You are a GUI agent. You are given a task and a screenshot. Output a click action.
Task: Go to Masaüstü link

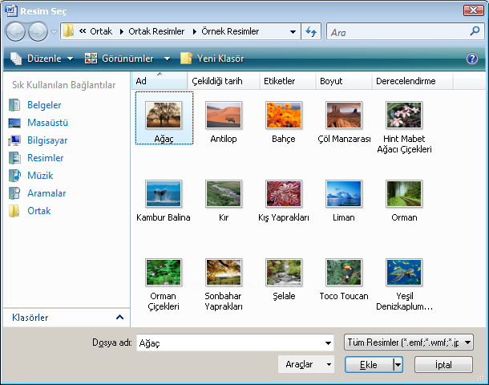[x=48, y=123]
